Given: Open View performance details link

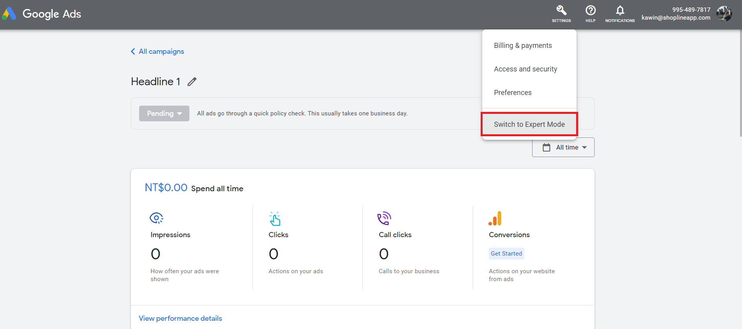Looking at the screenshot, I should pyautogui.click(x=180, y=318).
